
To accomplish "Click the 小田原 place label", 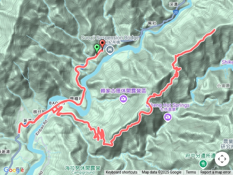I will point(223,86).
